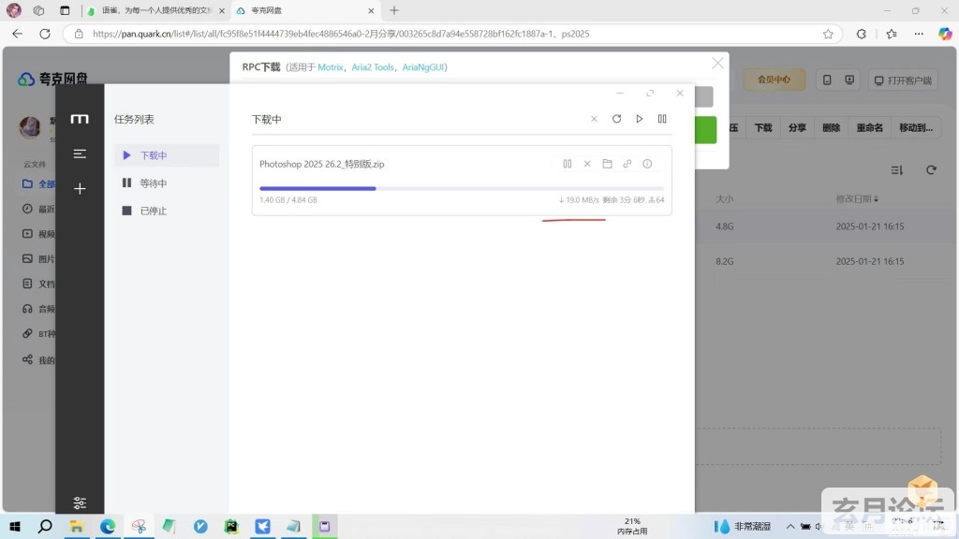This screenshot has height=539, width=959.
Task: Switch to the 等待中 task list
Action: coord(167,182)
